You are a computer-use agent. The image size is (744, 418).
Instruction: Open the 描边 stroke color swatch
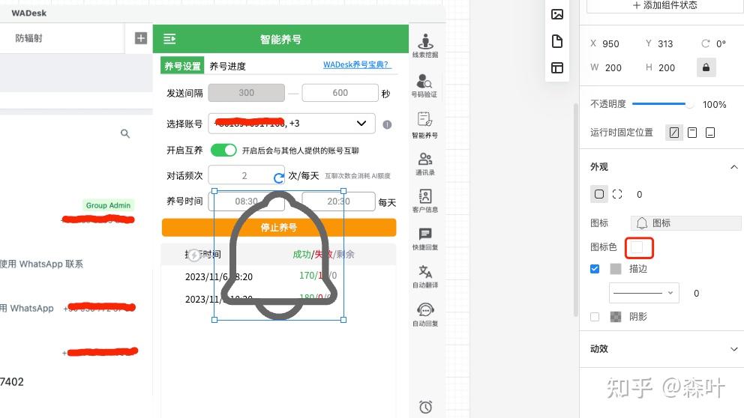click(x=616, y=269)
